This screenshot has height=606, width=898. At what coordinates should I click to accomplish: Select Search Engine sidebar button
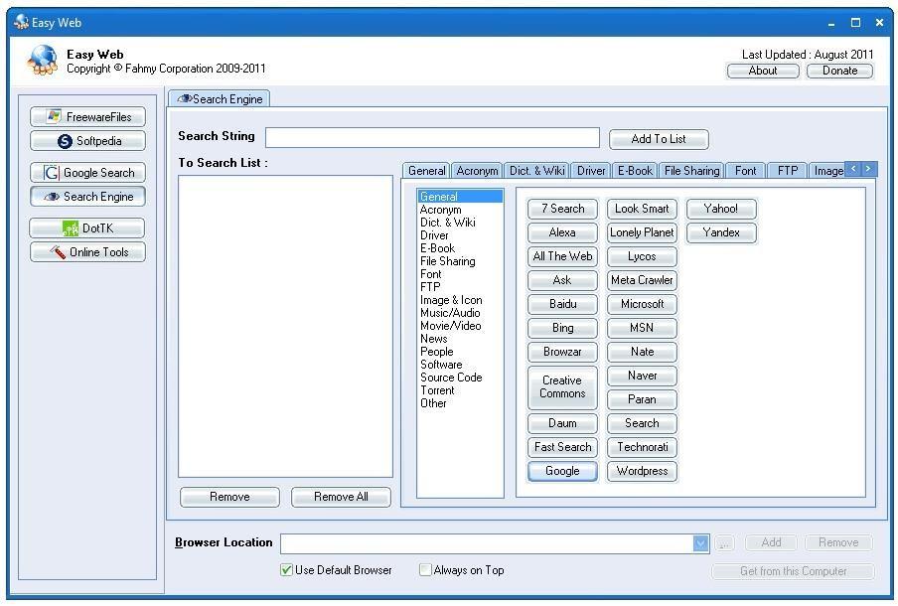point(87,197)
